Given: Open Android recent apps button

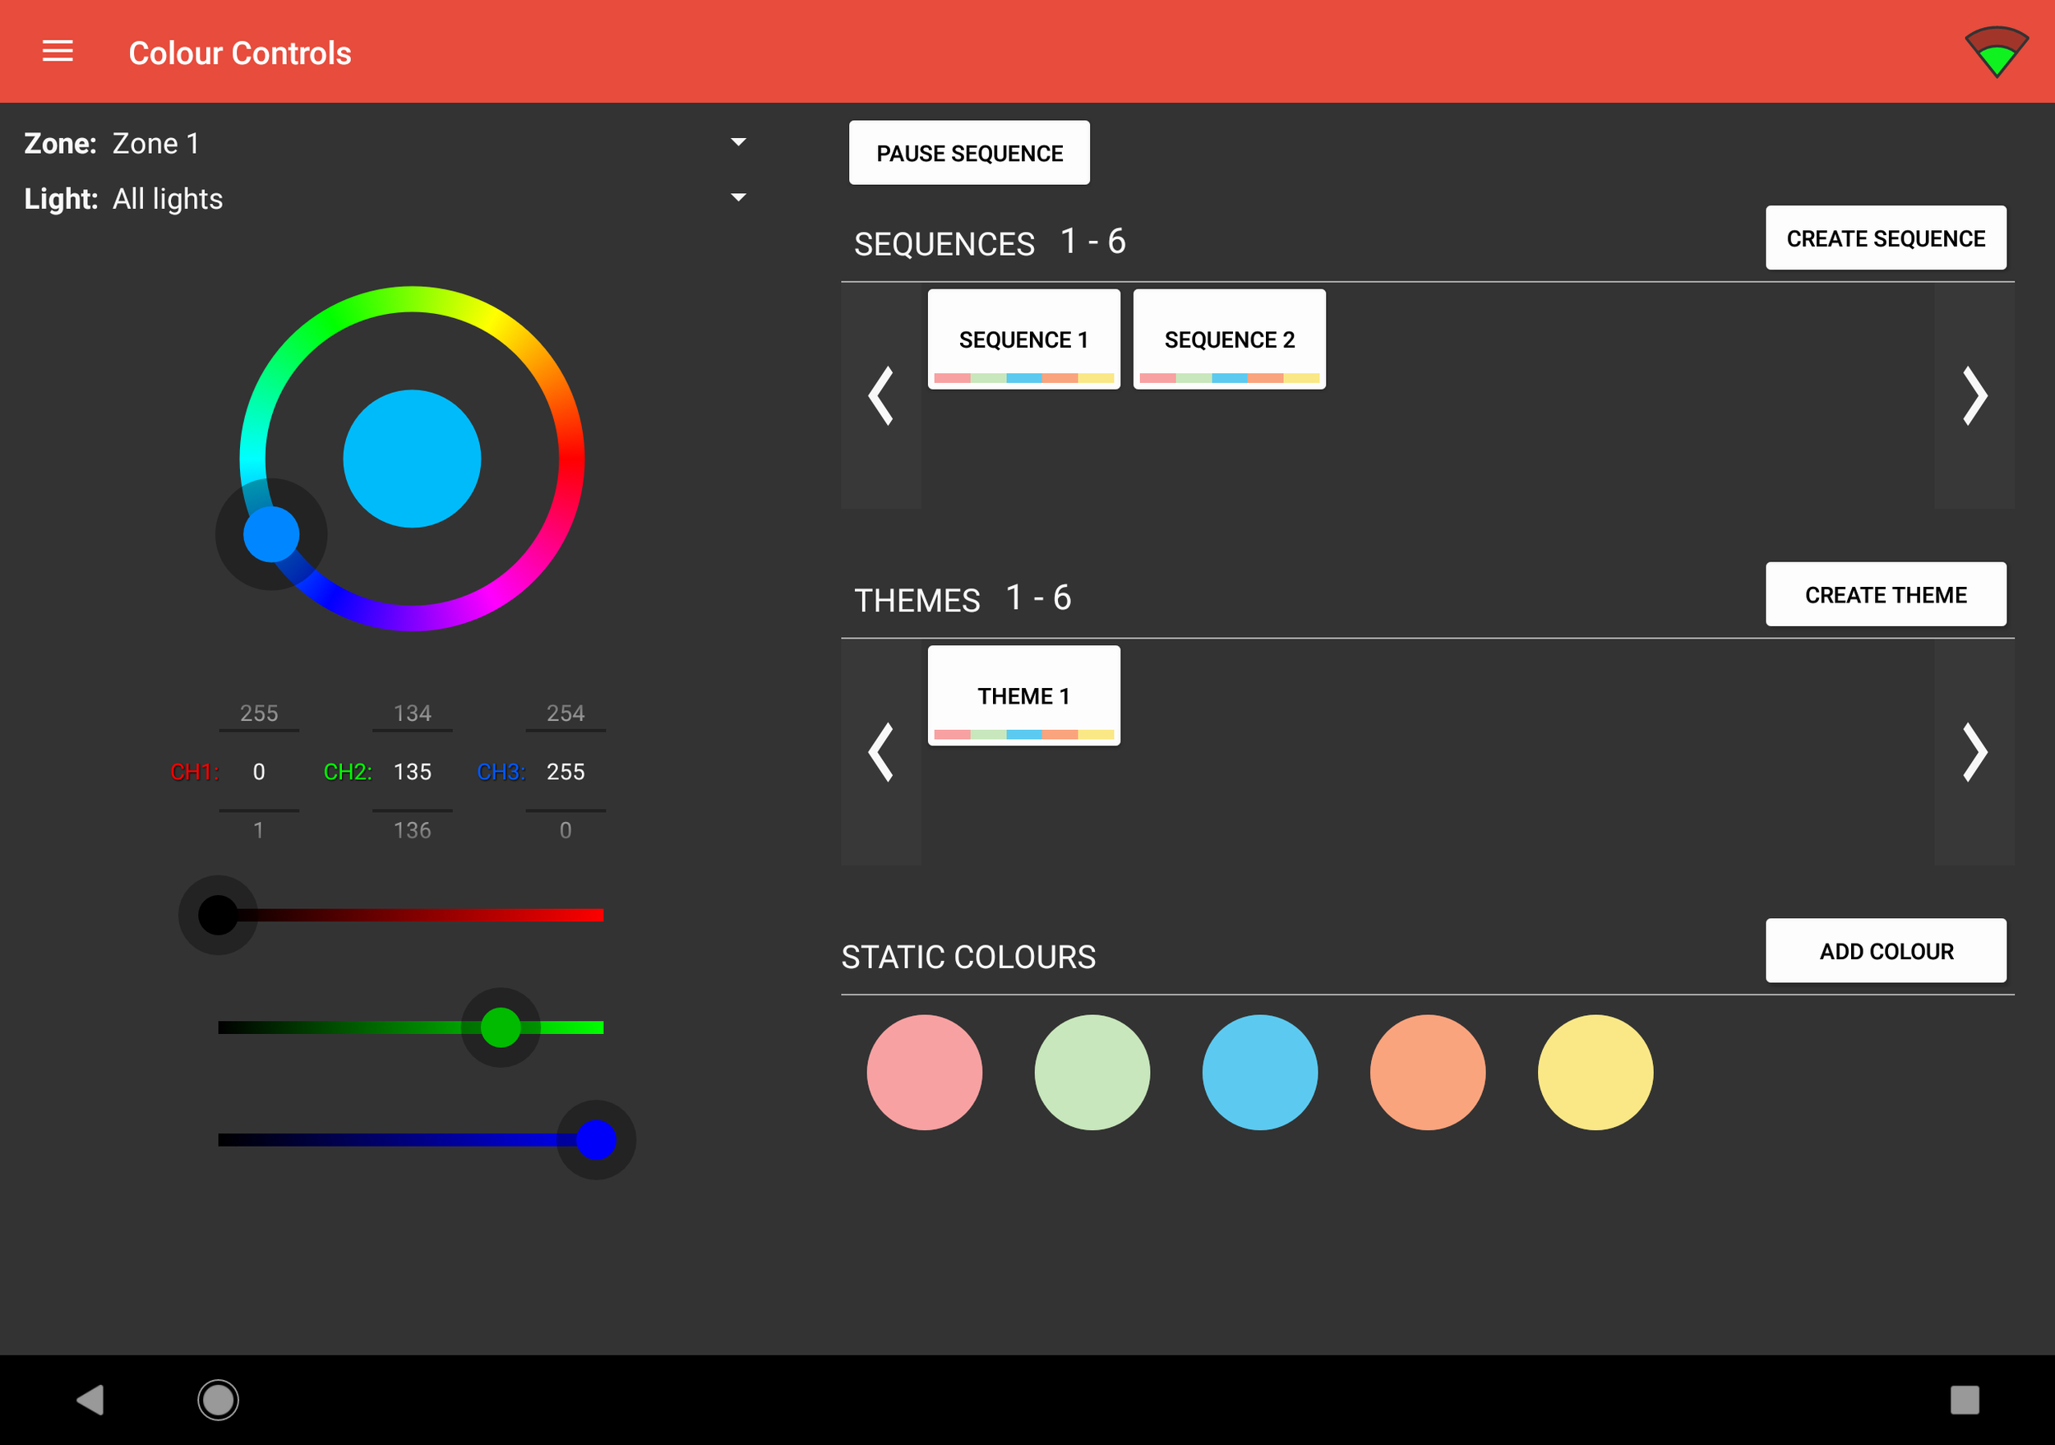Looking at the screenshot, I should coord(1965,1399).
